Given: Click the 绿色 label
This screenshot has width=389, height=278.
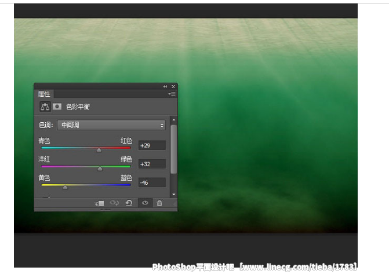Looking at the screenshot, I should 126,159.
